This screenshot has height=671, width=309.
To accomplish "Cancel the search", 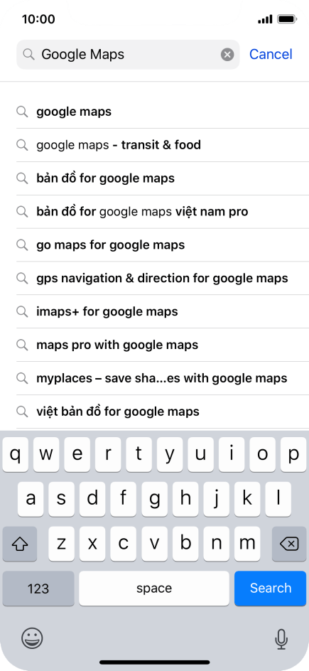I will click(271, 54).
